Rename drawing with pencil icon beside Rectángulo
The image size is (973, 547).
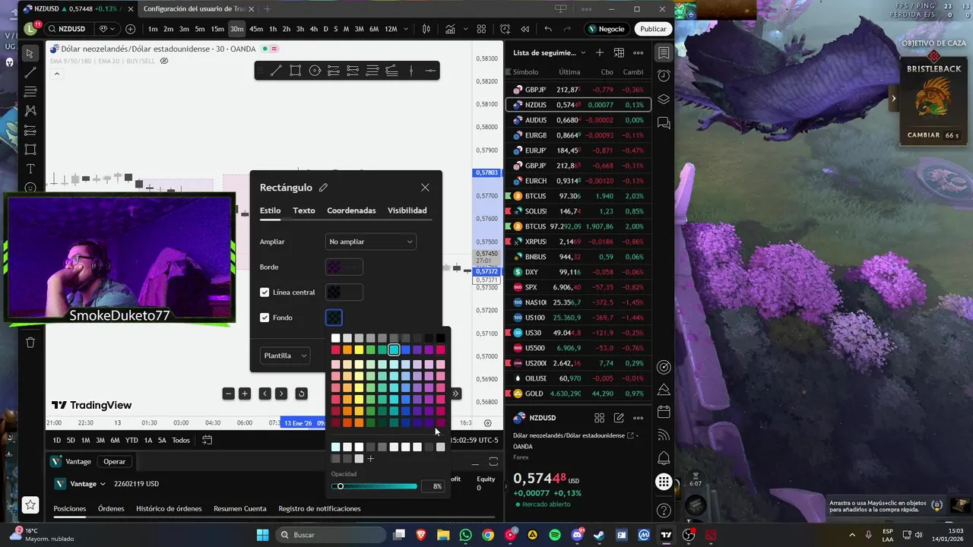[x=324, y=188]
